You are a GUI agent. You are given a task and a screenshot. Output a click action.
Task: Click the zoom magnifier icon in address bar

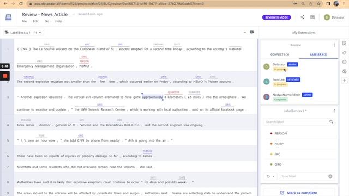(x=303, y=4)
